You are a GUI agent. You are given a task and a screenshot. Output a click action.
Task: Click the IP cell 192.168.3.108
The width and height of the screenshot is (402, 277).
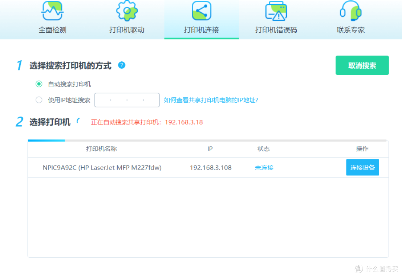pyautogui.click(x=210, y=168)
